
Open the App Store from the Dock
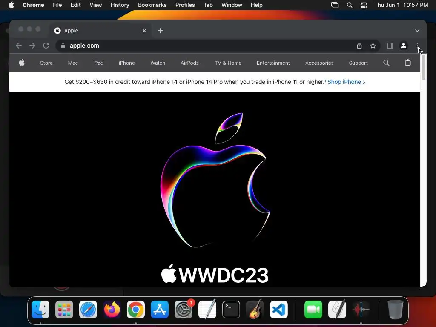click(160, 310)
